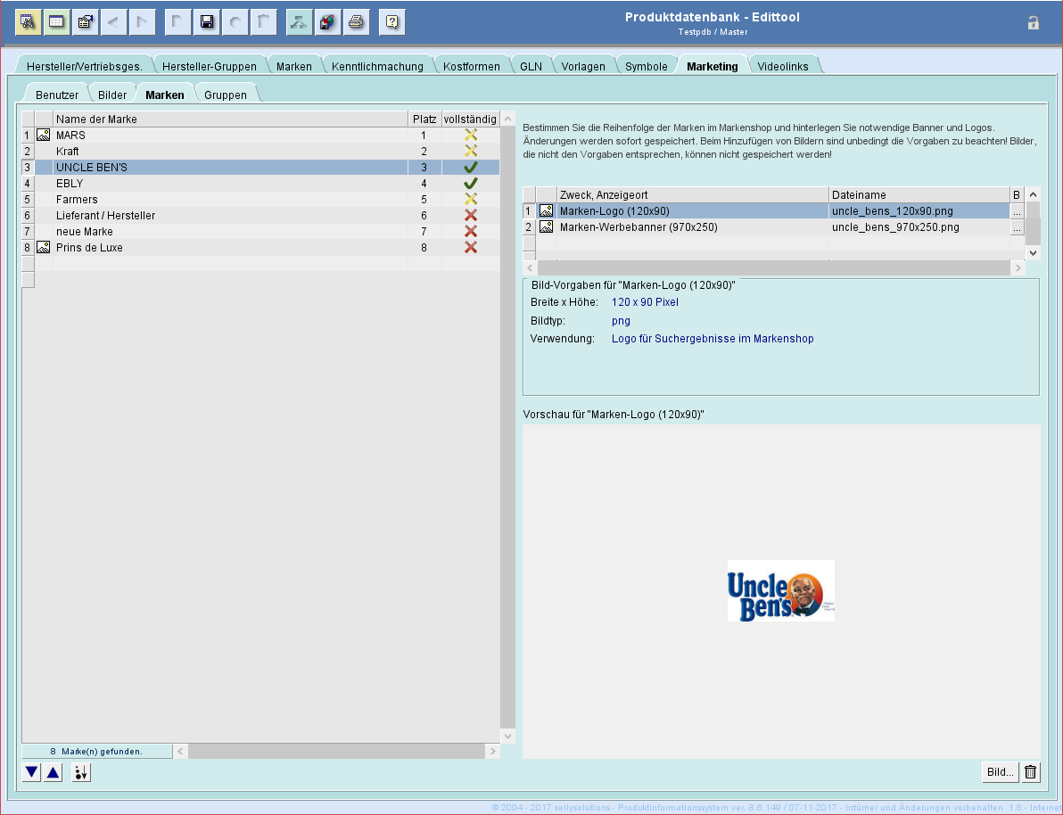
Task: Sort by Platz column header
Action: pyautogui.click(x=424, y=119)
